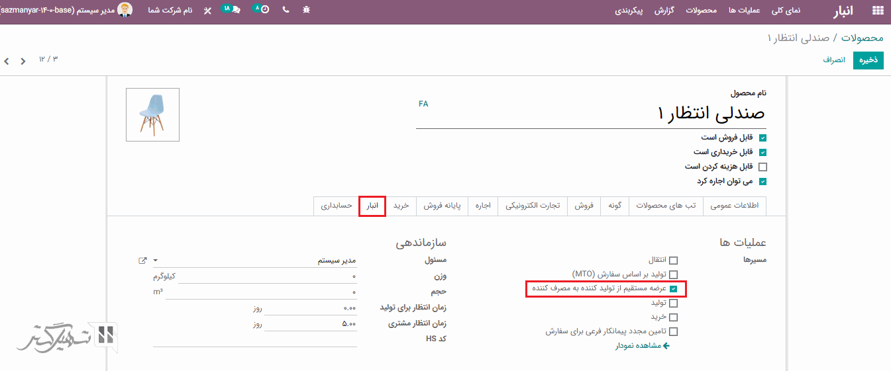This screenshot has height=371, width=891.
Task: Open the مدیر سیستم user menu
Action: (66, 11)
